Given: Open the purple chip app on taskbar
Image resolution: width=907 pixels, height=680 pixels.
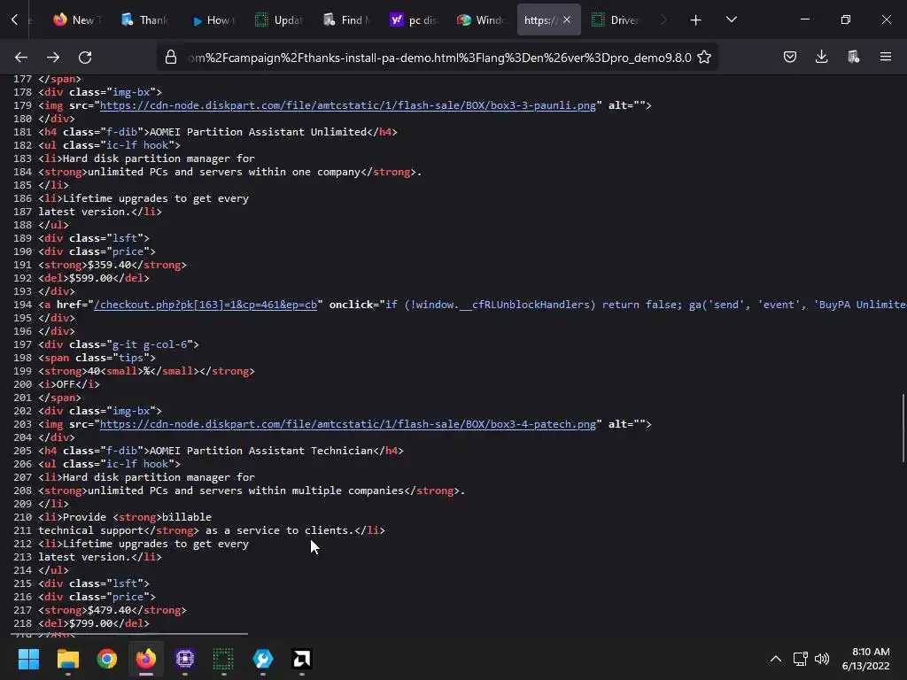Looking at the screenshot, I should [185, 659].
